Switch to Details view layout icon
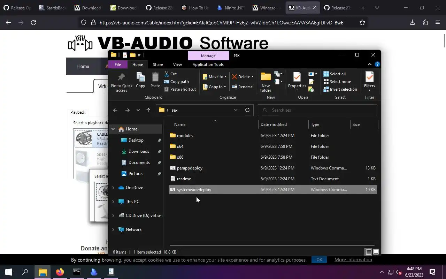 [x=368, y=252]
